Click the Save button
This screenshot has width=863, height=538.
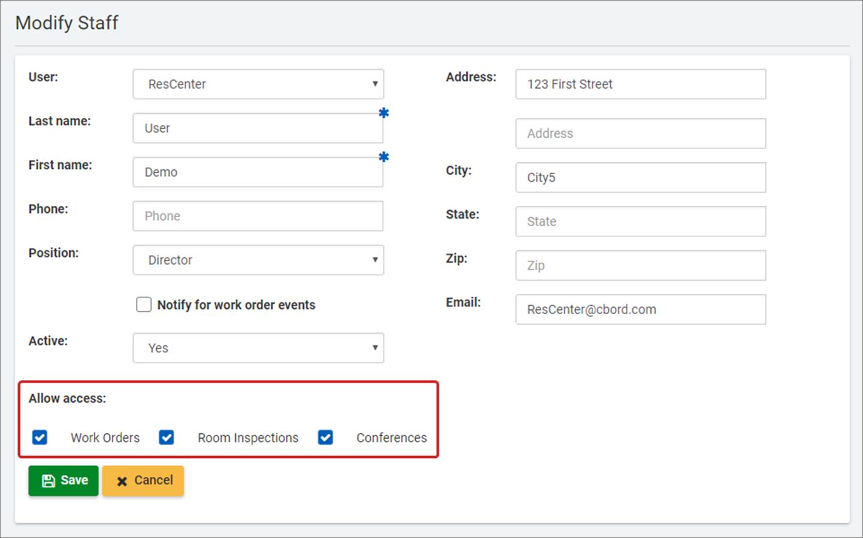click(63, 481)
